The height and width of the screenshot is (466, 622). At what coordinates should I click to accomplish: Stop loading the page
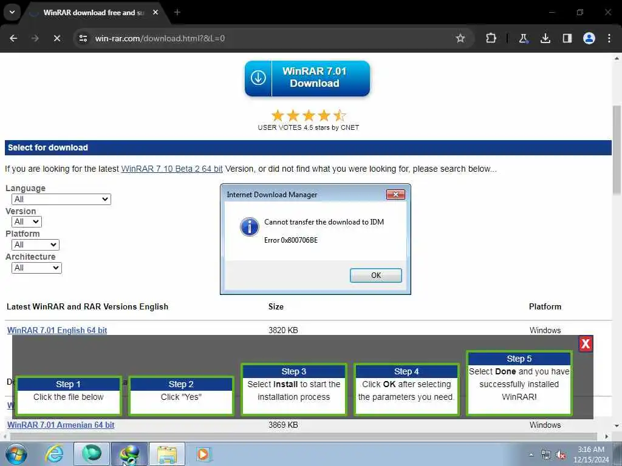56,38
